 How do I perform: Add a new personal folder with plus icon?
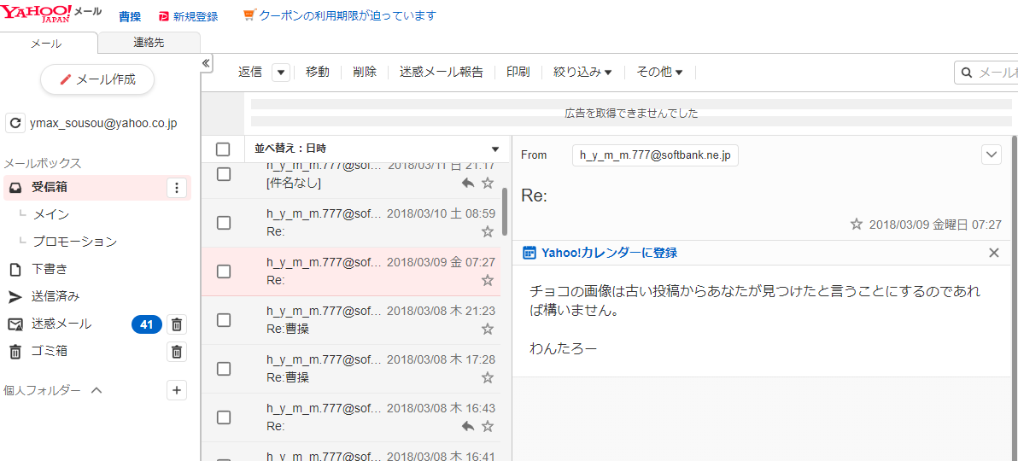click(177, 390)
